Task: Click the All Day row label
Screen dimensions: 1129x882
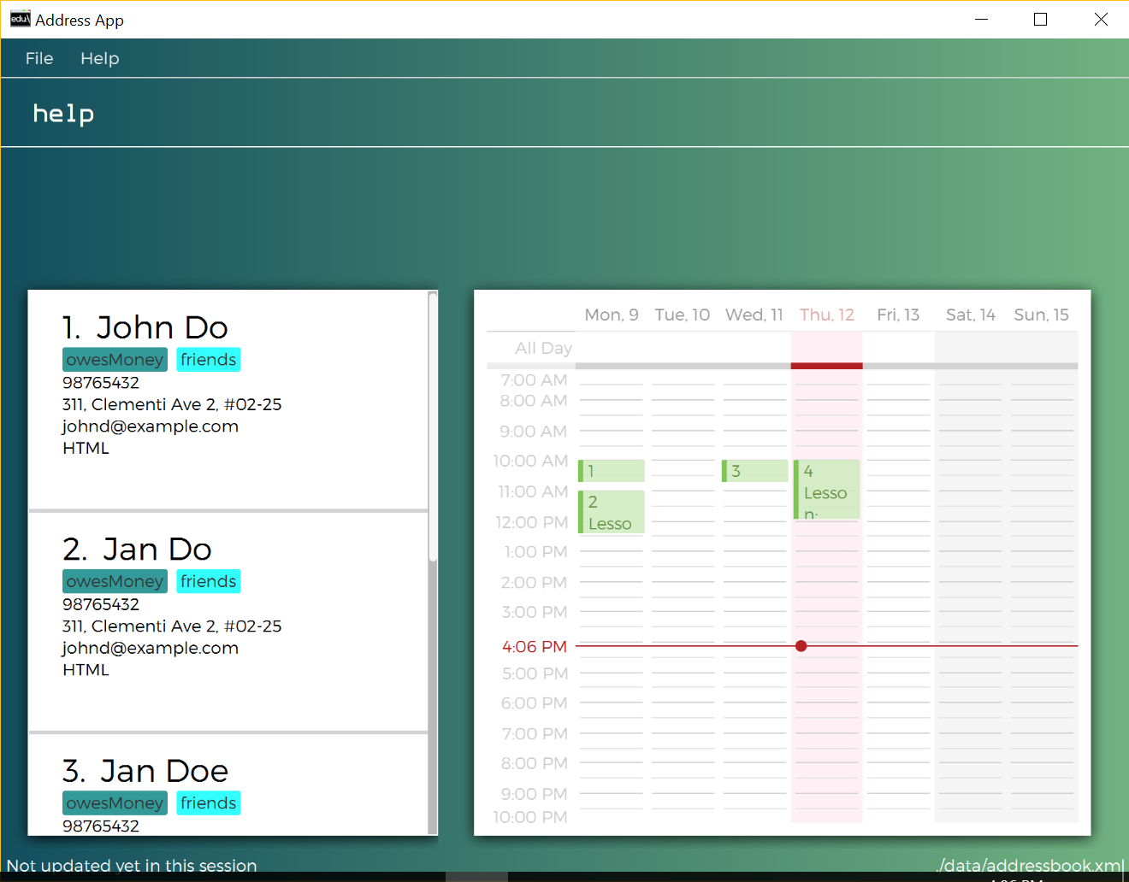Action: 544,348
